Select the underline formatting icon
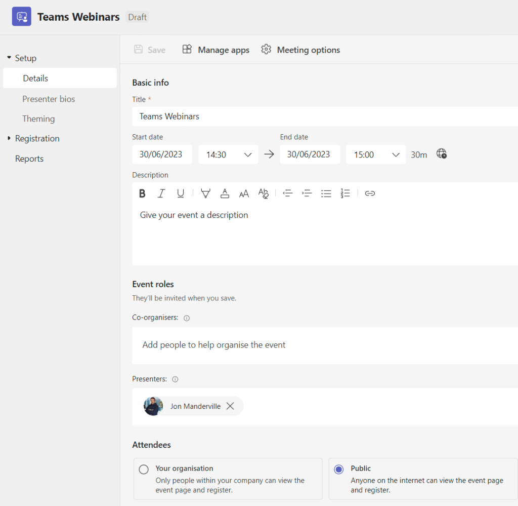518x506 pixels. [x=181, y=193]
